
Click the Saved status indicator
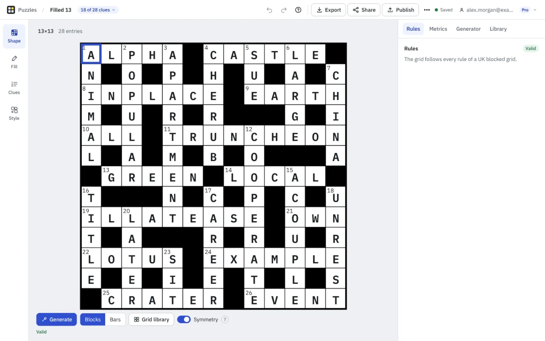[x=444, y=10]
